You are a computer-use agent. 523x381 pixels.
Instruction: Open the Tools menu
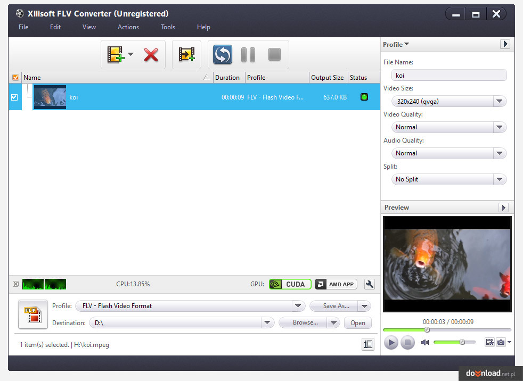click(x=168, y=27)
